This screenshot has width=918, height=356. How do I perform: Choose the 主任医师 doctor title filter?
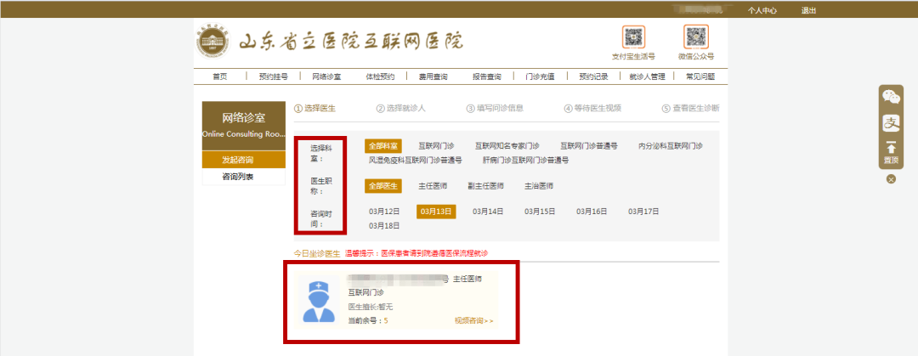pyautogui.click(x=433, y=186)
